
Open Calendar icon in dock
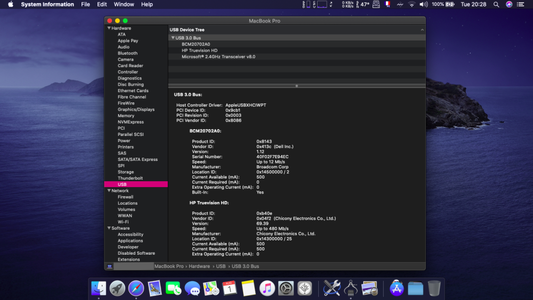point(229,288)
